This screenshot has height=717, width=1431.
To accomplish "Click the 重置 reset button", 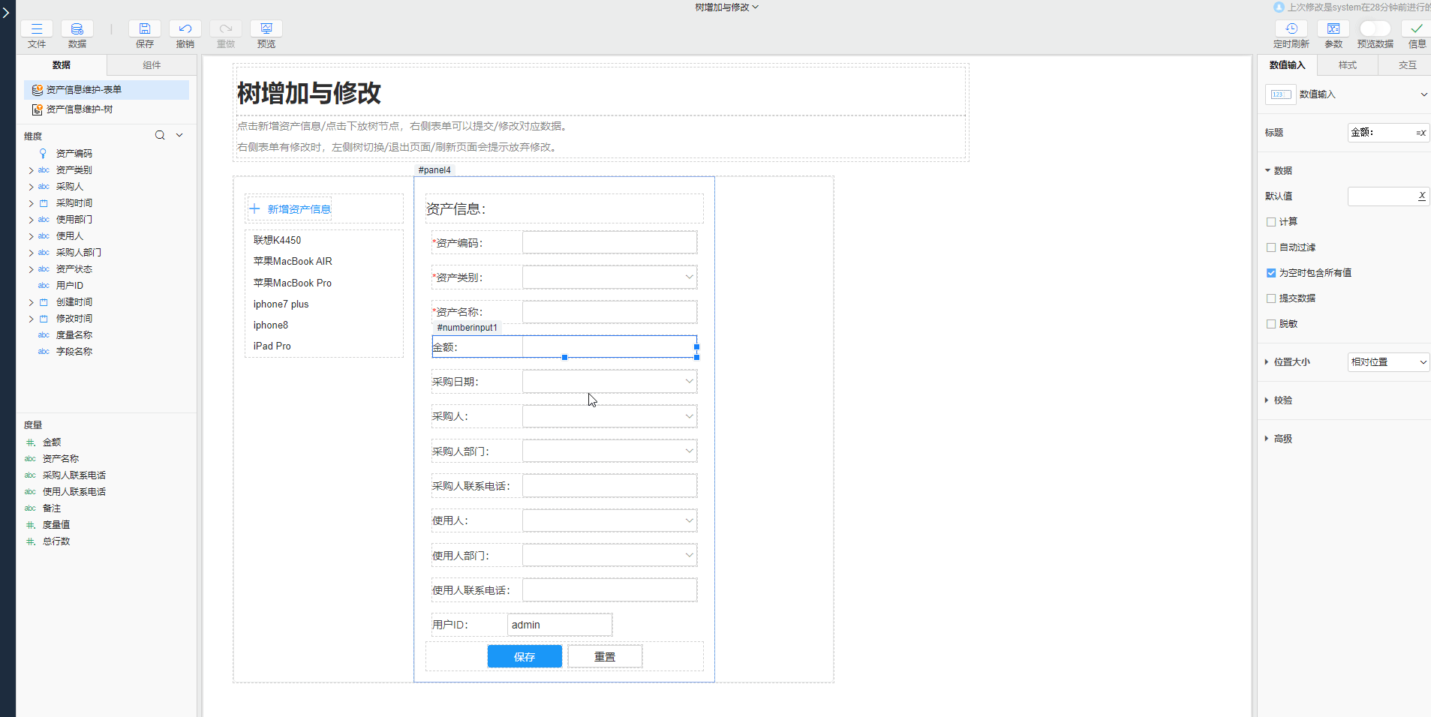I will 605,656.
